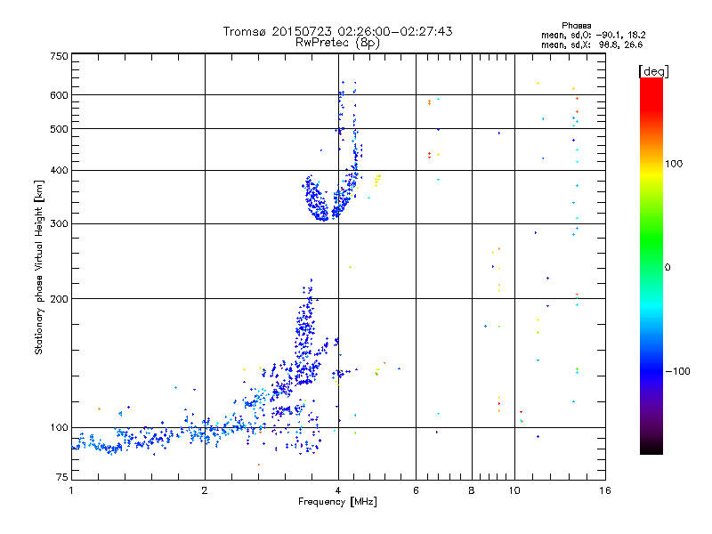
Task: Click the x-axis tick label '8'
Action: coord(472,490)
